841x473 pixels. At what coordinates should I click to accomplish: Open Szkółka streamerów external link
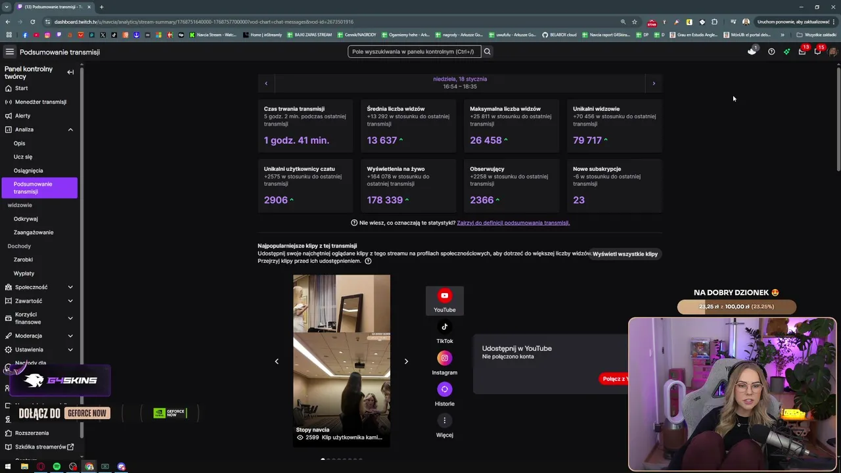[39, 447]
